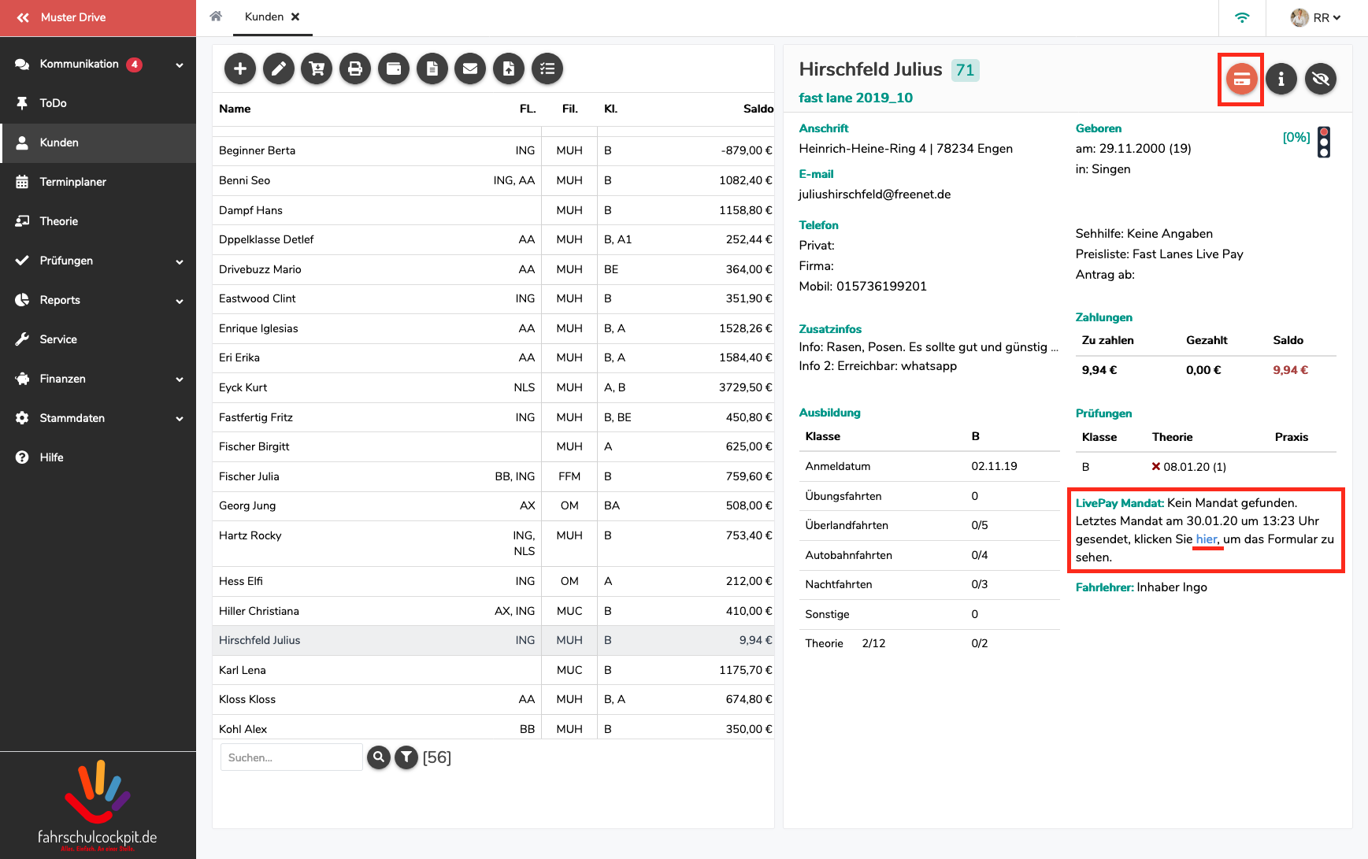Edit customer using the pencil icon
The image size is (1368, 859).
point(279,68)
